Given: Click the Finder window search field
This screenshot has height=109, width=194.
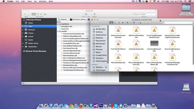Looking at the screenshot, I should coord(178,23).
